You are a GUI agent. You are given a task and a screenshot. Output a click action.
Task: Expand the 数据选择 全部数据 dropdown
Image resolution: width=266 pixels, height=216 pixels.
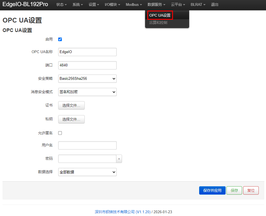tap(87, 172)
